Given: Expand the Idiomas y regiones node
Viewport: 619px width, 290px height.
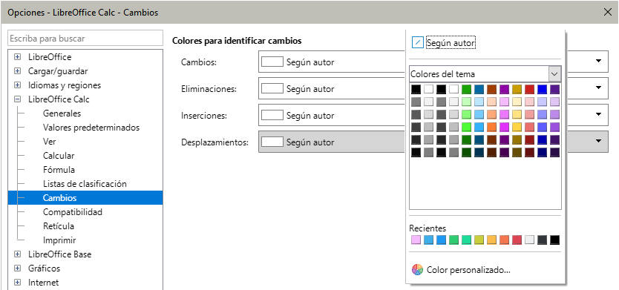Looking at the screenshot, I should point(17,85).
